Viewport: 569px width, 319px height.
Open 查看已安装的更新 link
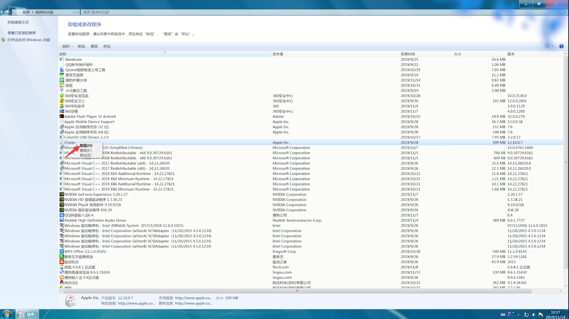(x=22, y=33)
